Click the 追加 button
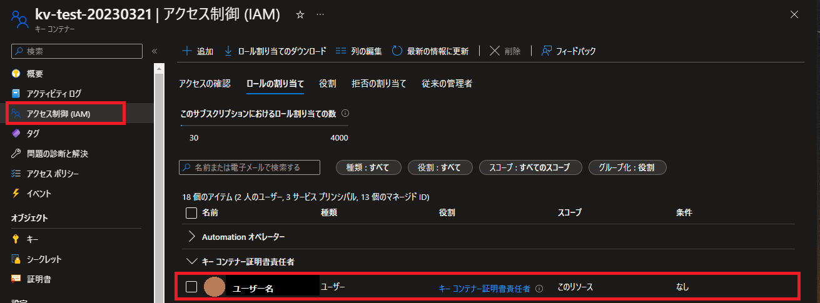Viewport: 820px width, 303px height. click(x=197, y=51)
